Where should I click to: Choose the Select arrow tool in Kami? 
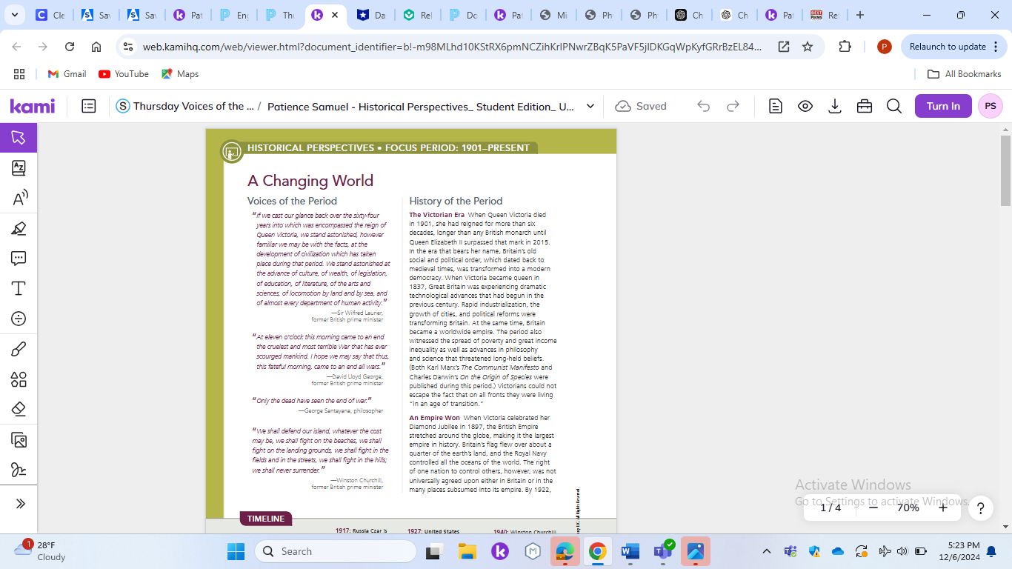tap(19, 137)
